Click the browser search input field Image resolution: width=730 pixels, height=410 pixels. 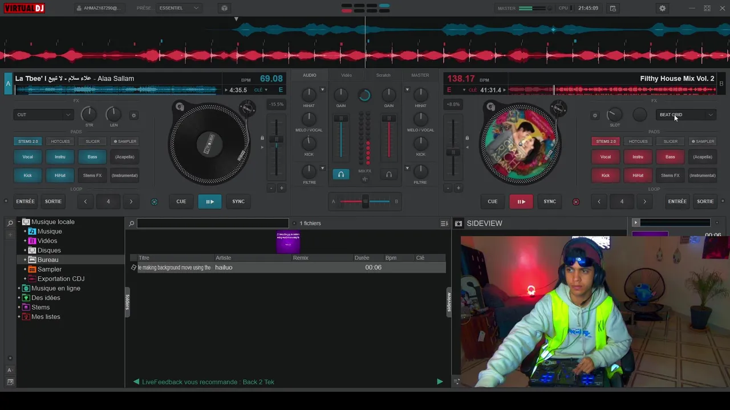point(213,223)
